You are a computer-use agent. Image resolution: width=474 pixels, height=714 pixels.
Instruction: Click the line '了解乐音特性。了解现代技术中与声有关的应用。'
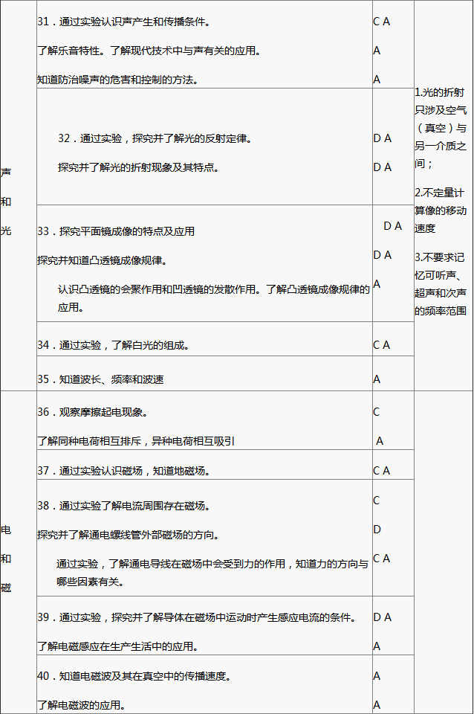point(149,51)
